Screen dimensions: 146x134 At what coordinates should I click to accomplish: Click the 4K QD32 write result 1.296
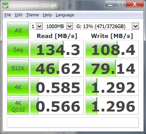112,106
